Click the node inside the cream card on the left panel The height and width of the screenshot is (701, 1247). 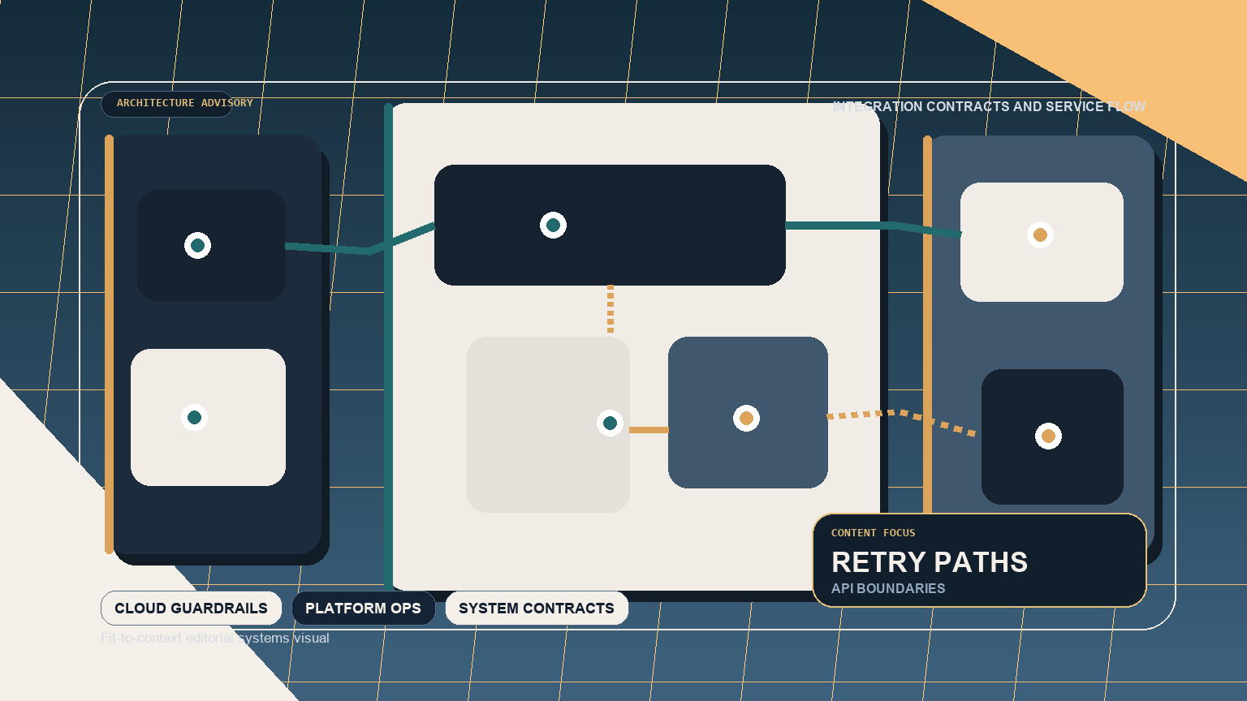coord(194,417)
